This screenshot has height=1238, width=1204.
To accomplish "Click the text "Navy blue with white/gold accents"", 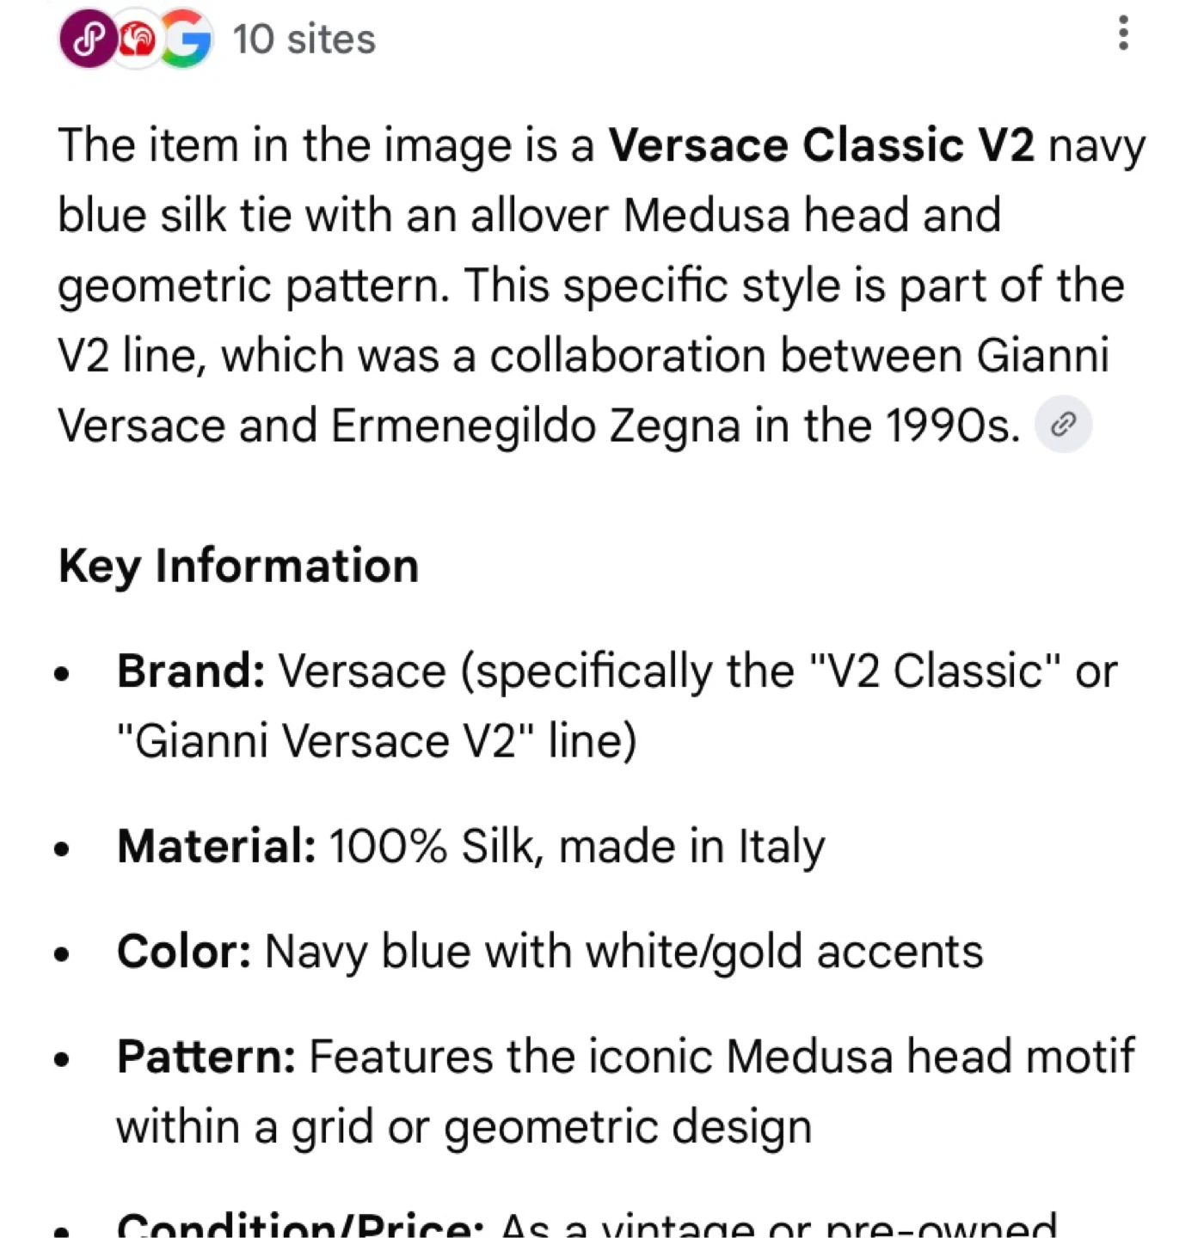I will (x=623, y=952).
